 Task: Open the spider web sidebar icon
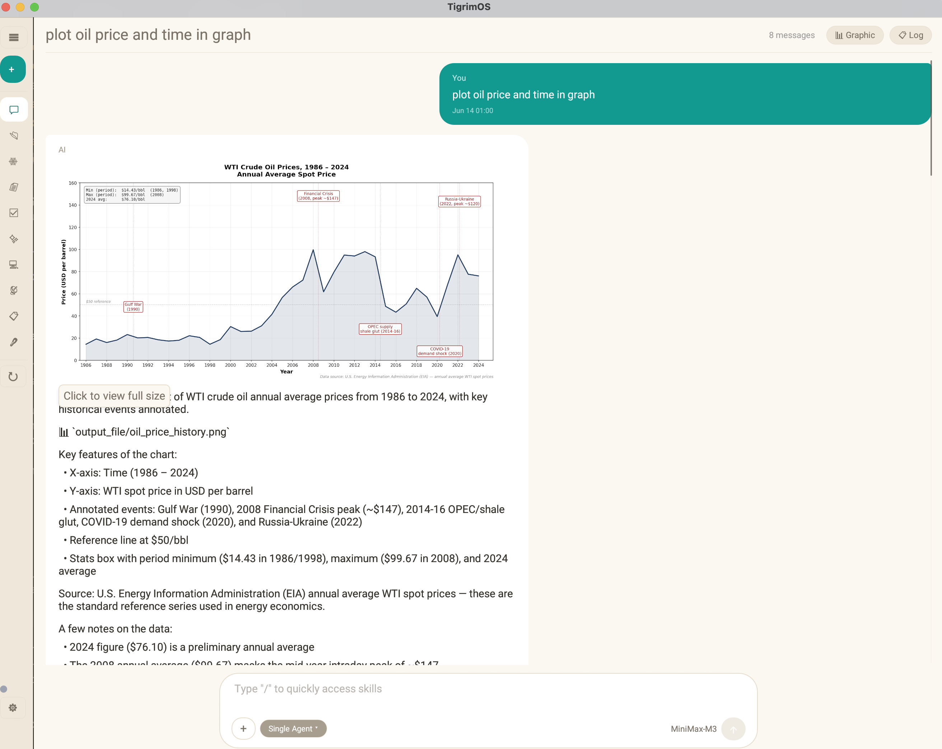(x=14, y=161)
